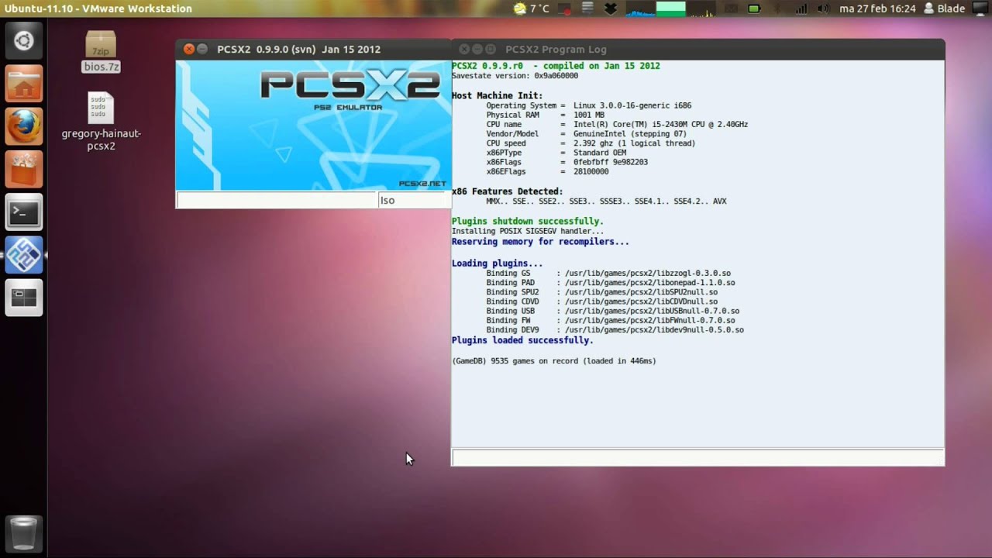Launch Firefox from the launcher
Image resolution: width=992 pixels, height=558 pixels.
pos(24,126)
